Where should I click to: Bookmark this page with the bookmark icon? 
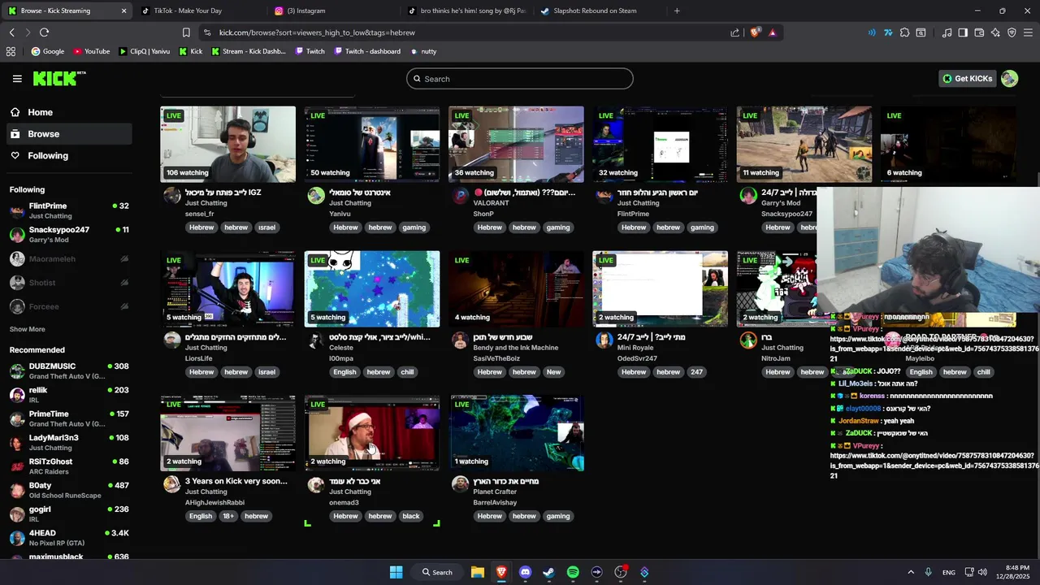[186, 32]
